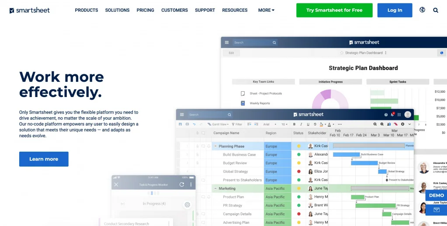Click the resource management people icon

pos(389,124)
